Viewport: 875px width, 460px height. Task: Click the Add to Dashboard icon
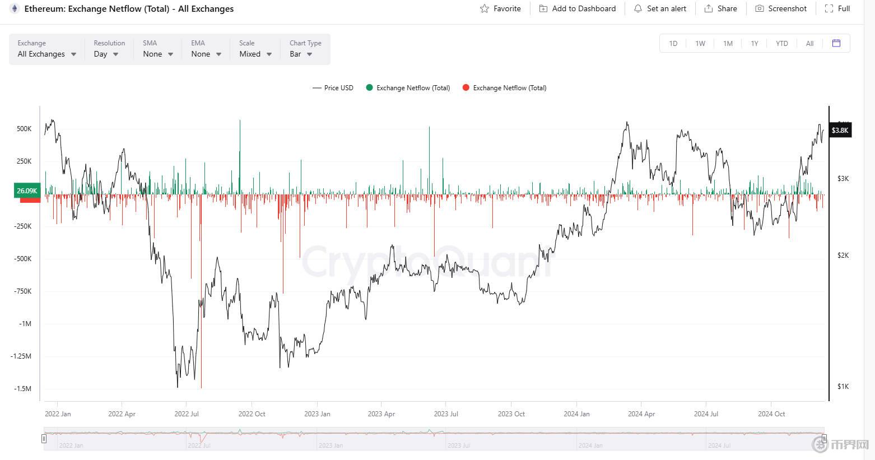[542, 8]
